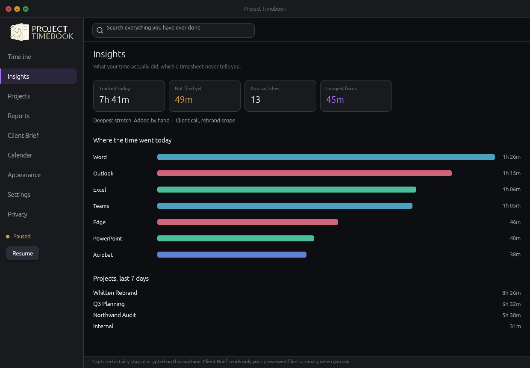The width and height of the screenshot is (530, 368).
Task: Select the Q3 Planning project row
Action: click(x=307, y=304)
